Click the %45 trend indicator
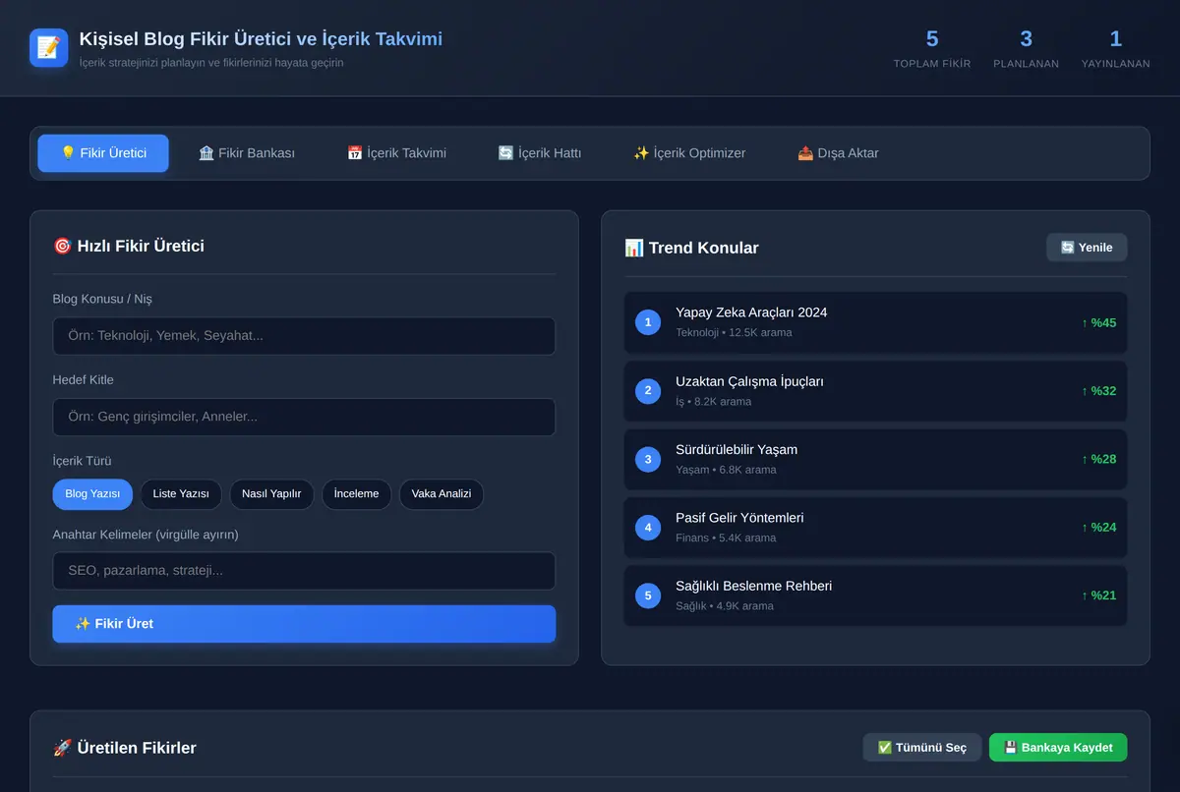The image size is (1180, 792). (x=1098, y=322)
